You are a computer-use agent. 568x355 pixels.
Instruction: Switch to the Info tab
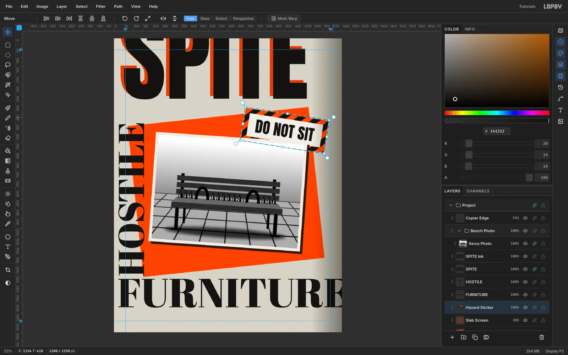470,29
